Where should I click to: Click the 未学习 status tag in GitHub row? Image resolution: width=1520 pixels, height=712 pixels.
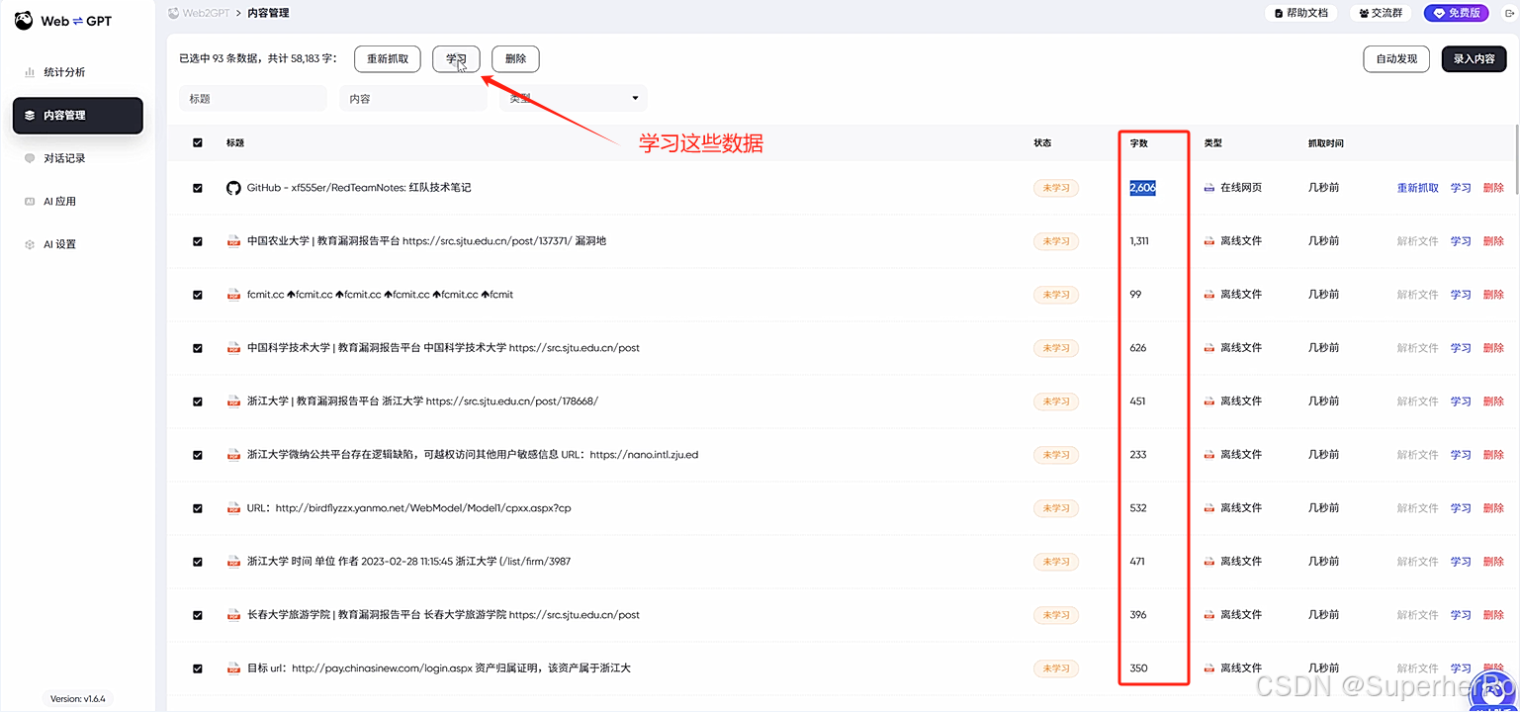tap(1055, 188)
